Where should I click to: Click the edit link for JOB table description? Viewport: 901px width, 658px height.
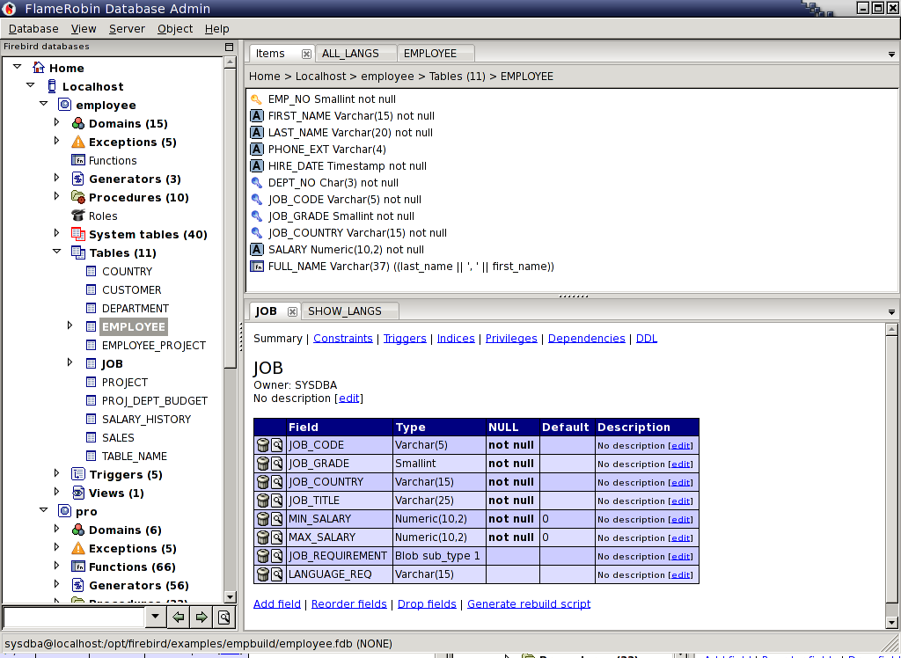pyautogui.click(x=348, y=398)
